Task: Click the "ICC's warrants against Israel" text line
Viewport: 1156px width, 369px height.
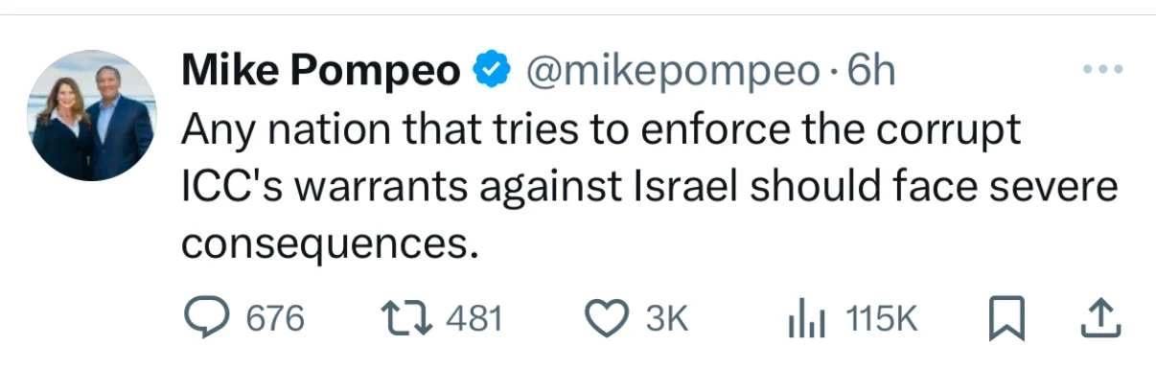Action: click(459, 188)
